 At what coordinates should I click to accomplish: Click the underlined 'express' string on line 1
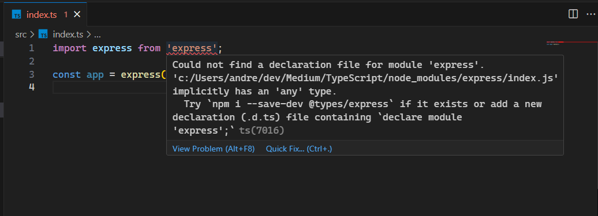pyautogui.click(x=192, y=48)
